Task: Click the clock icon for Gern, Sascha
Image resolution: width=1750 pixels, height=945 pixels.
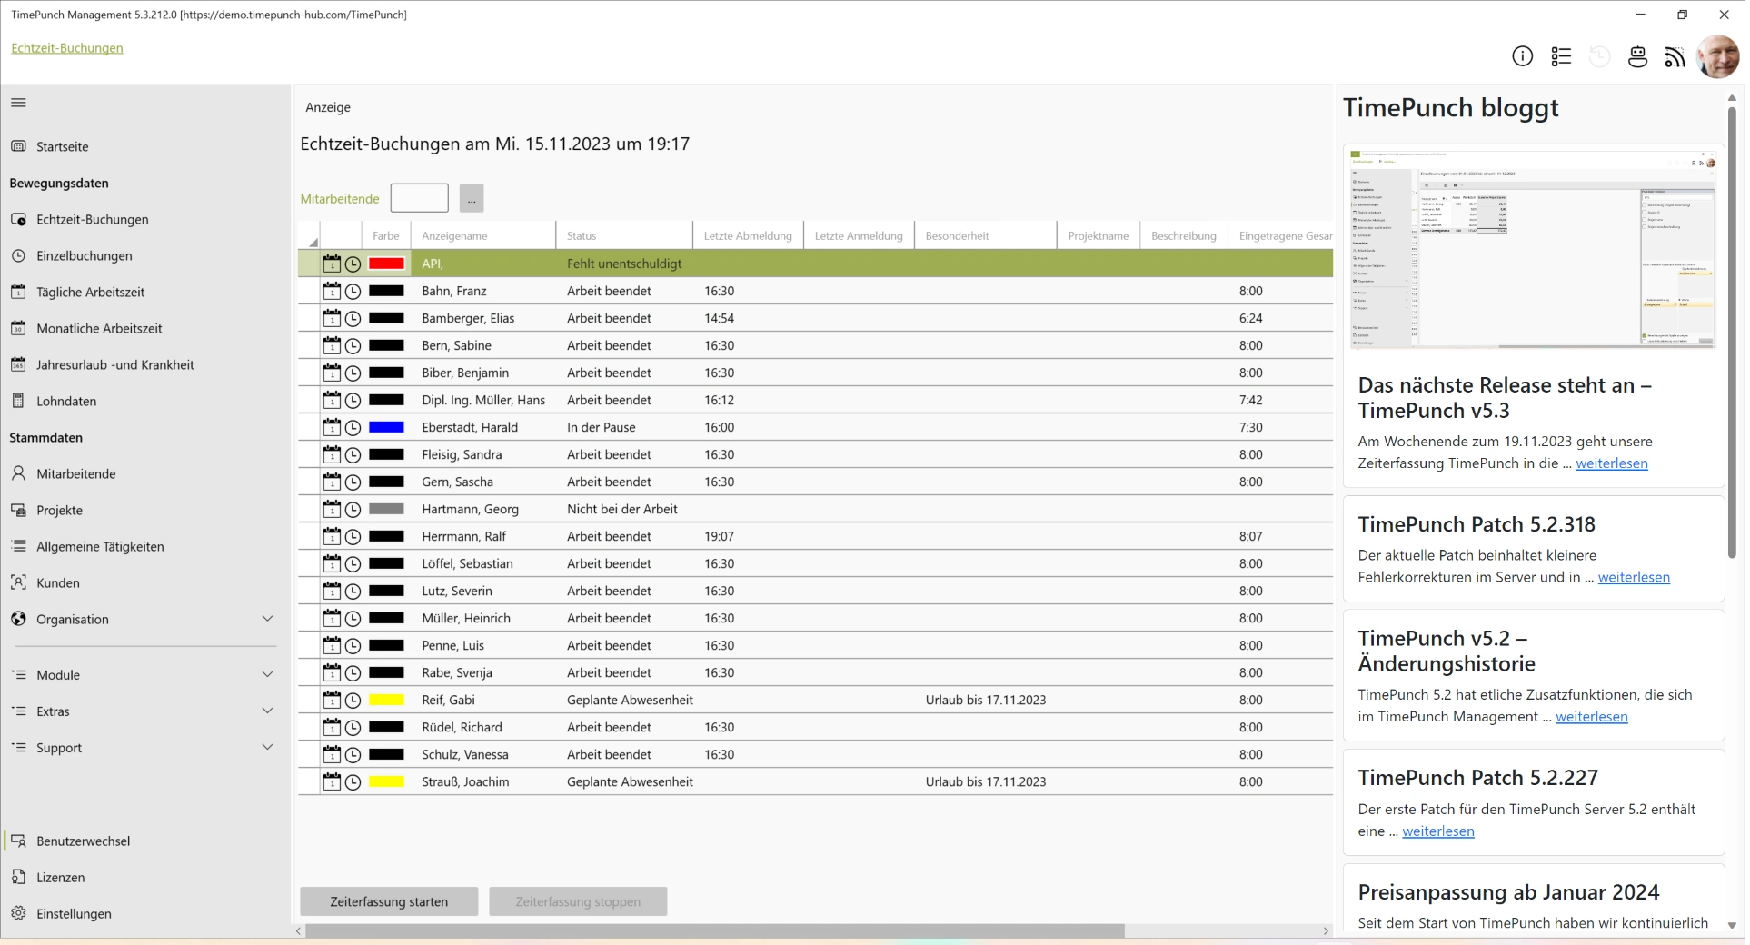Action: tap(353, 482)
